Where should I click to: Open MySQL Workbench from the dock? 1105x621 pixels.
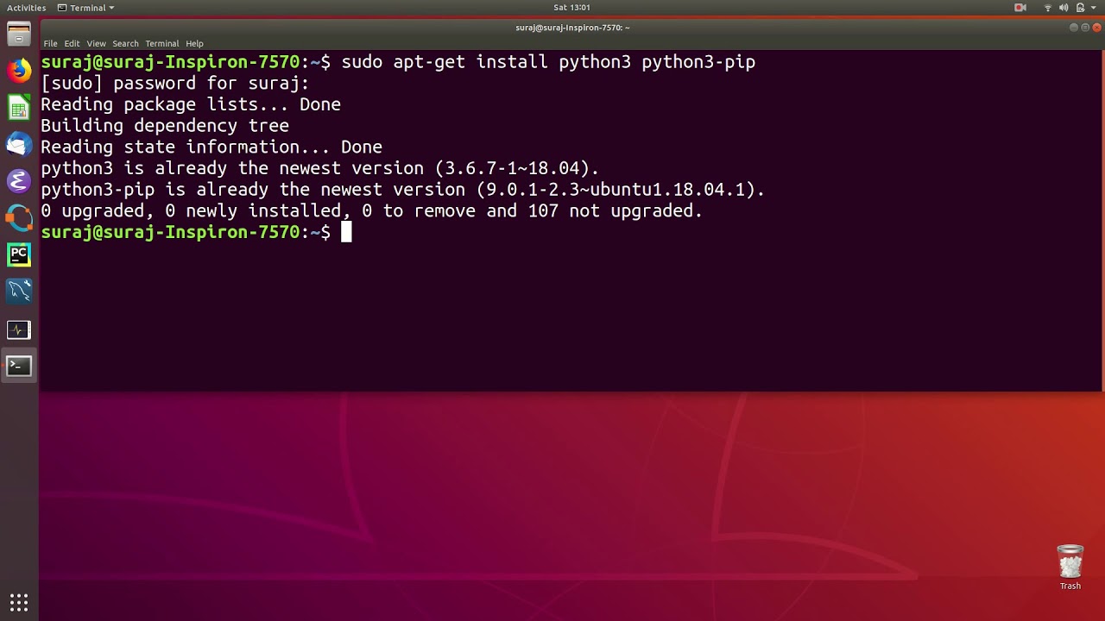pos(18,292)
